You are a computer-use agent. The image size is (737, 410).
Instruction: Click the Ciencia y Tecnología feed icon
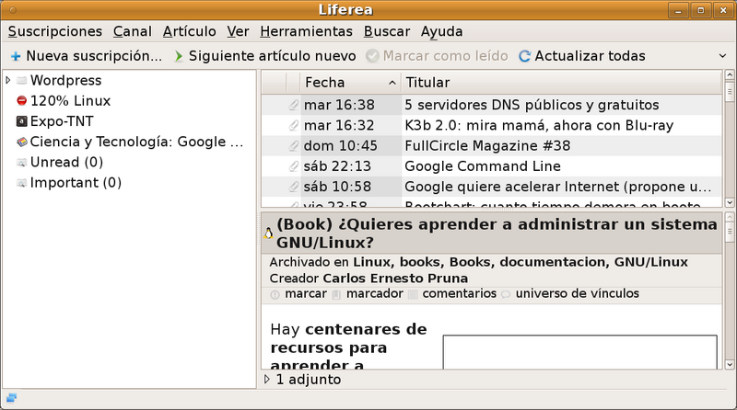[x=22, y=142]
